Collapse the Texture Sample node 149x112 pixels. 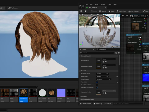point(141,35)
